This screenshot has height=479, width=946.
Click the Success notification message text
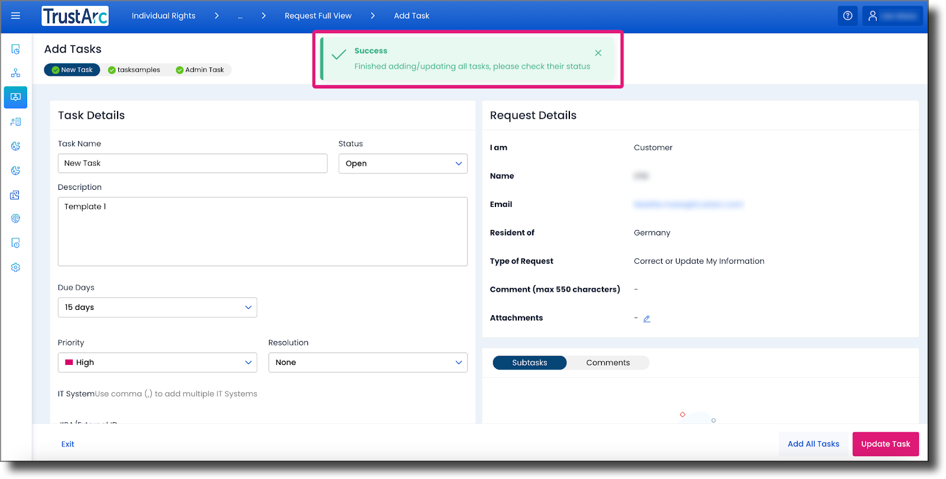click(472, 66)
